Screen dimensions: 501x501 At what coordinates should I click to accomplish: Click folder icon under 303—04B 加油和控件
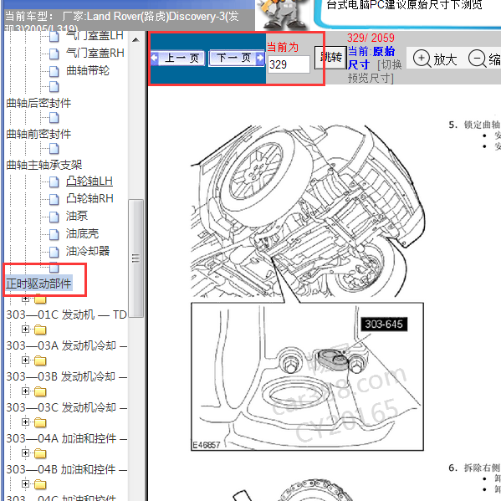click(40, 485)
